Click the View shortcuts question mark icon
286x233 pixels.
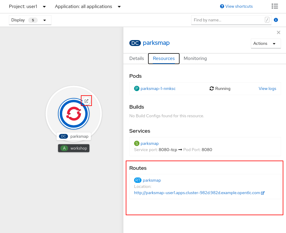point(222,7)
